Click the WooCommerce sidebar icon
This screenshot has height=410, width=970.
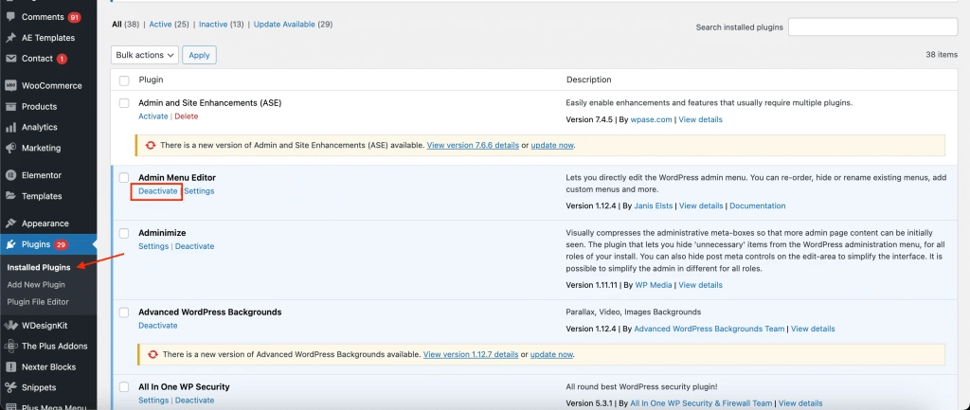pos(10,85)
